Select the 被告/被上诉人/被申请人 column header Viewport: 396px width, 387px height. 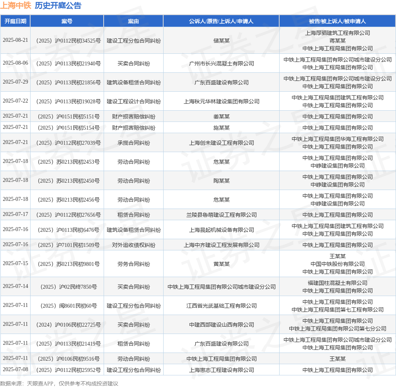[x=337, y=21]
